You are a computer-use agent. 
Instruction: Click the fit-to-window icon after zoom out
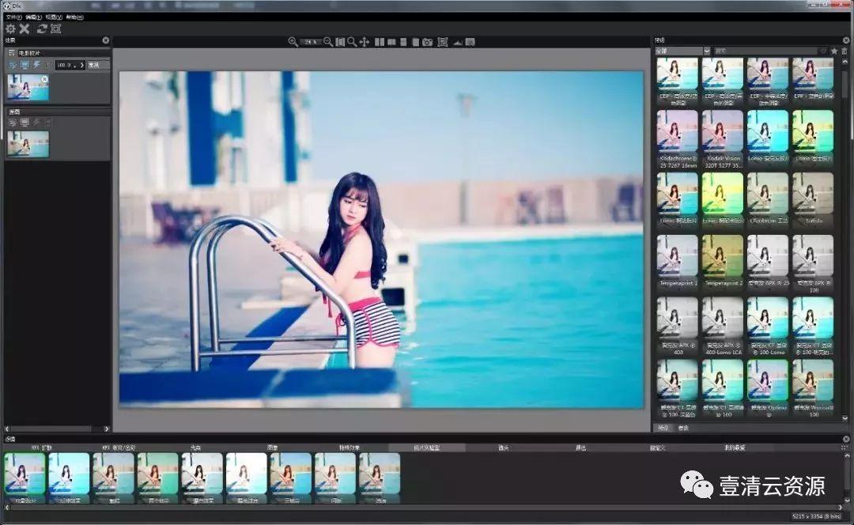click(340, 42)
